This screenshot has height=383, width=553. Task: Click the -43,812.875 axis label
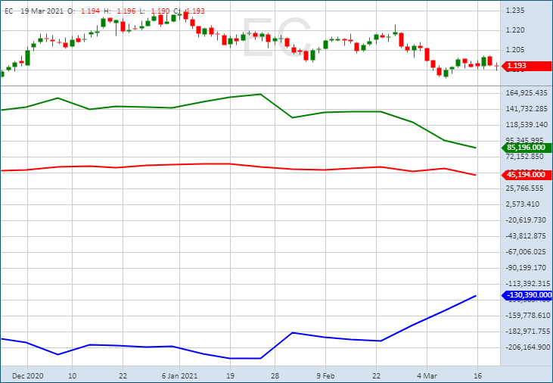pos(526,236)
